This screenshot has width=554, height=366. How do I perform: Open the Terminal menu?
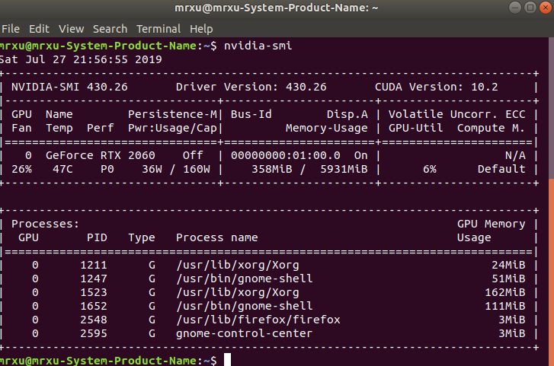(x=159, y=29)
